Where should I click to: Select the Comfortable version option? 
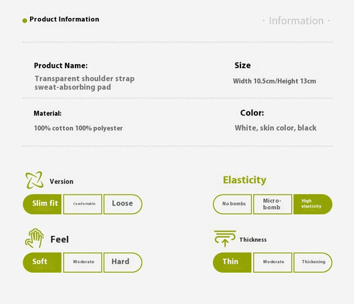[x=83, y=204]
